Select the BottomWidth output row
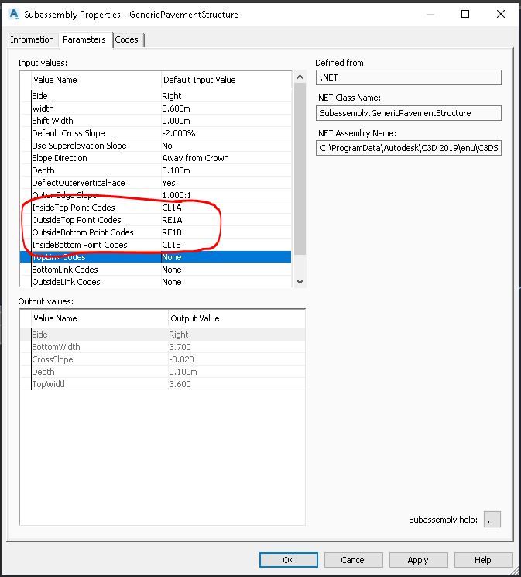 [x=163, y=347]
